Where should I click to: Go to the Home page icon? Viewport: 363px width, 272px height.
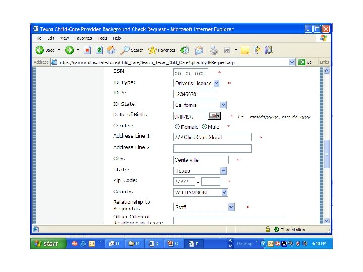111,50
